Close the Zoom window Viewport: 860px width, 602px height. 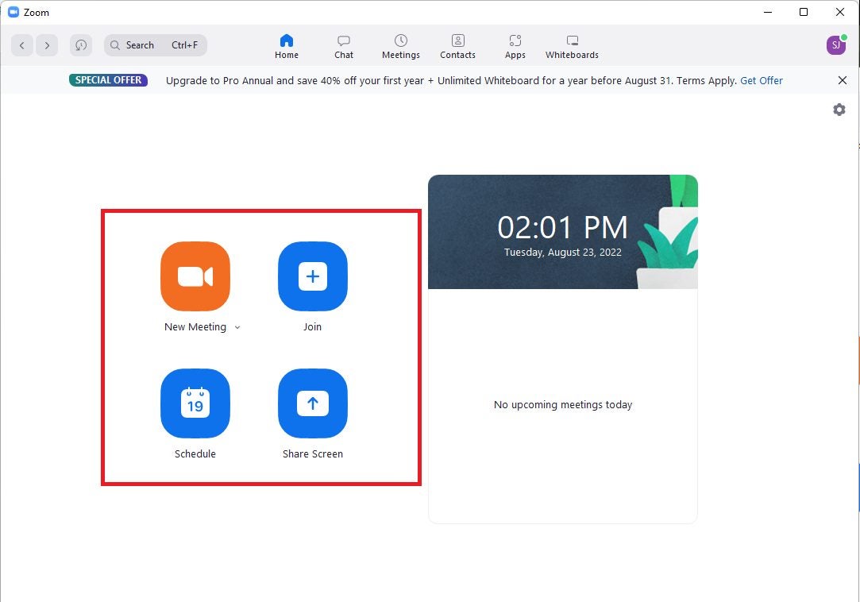pyautogui.click(x=839, y=12)
